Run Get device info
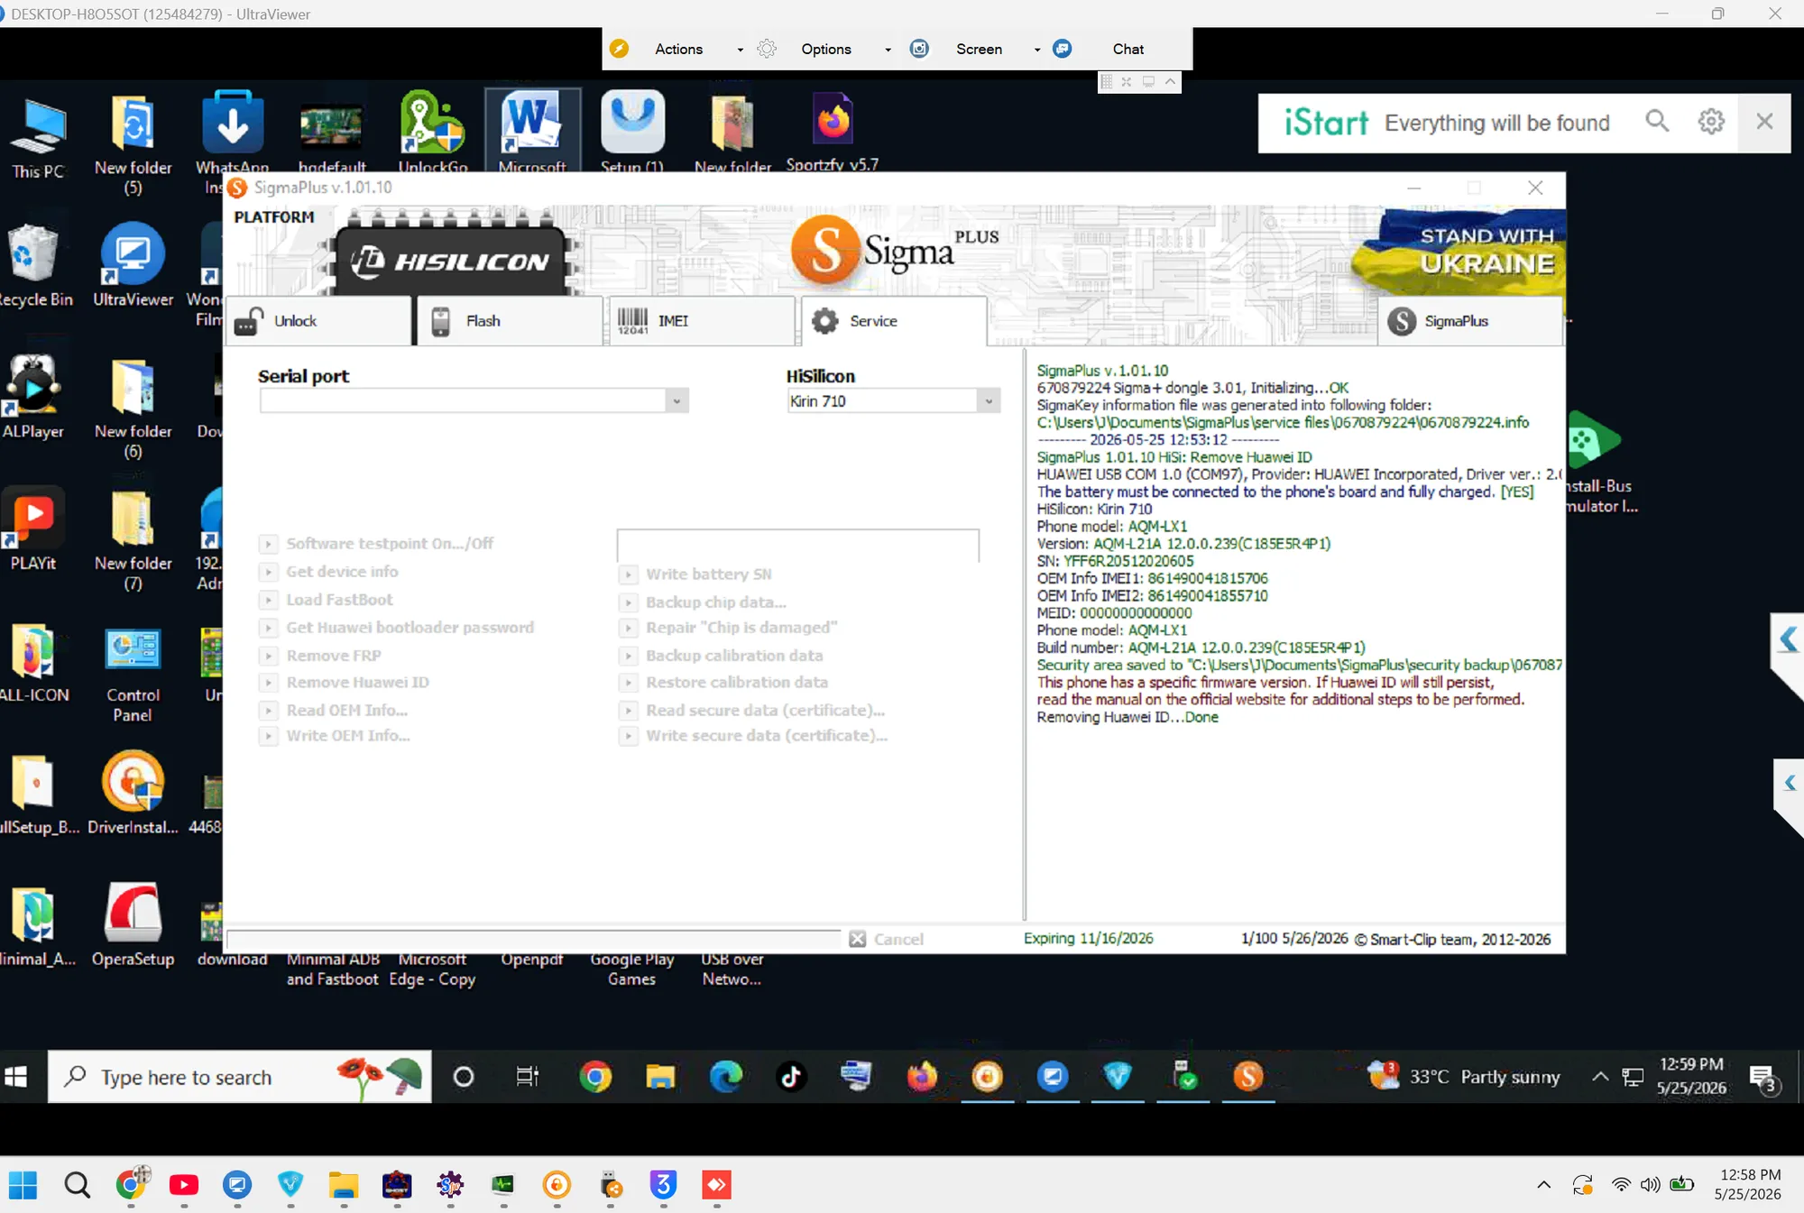Image resolution: width=1804 pixels, height=1213 pixels. [x=330, y=572]
